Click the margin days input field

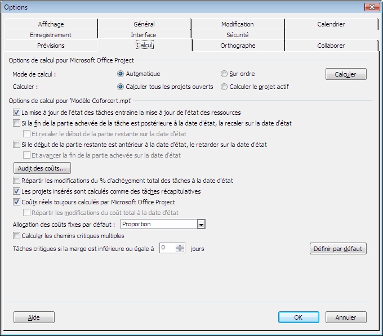pos(167,248)
